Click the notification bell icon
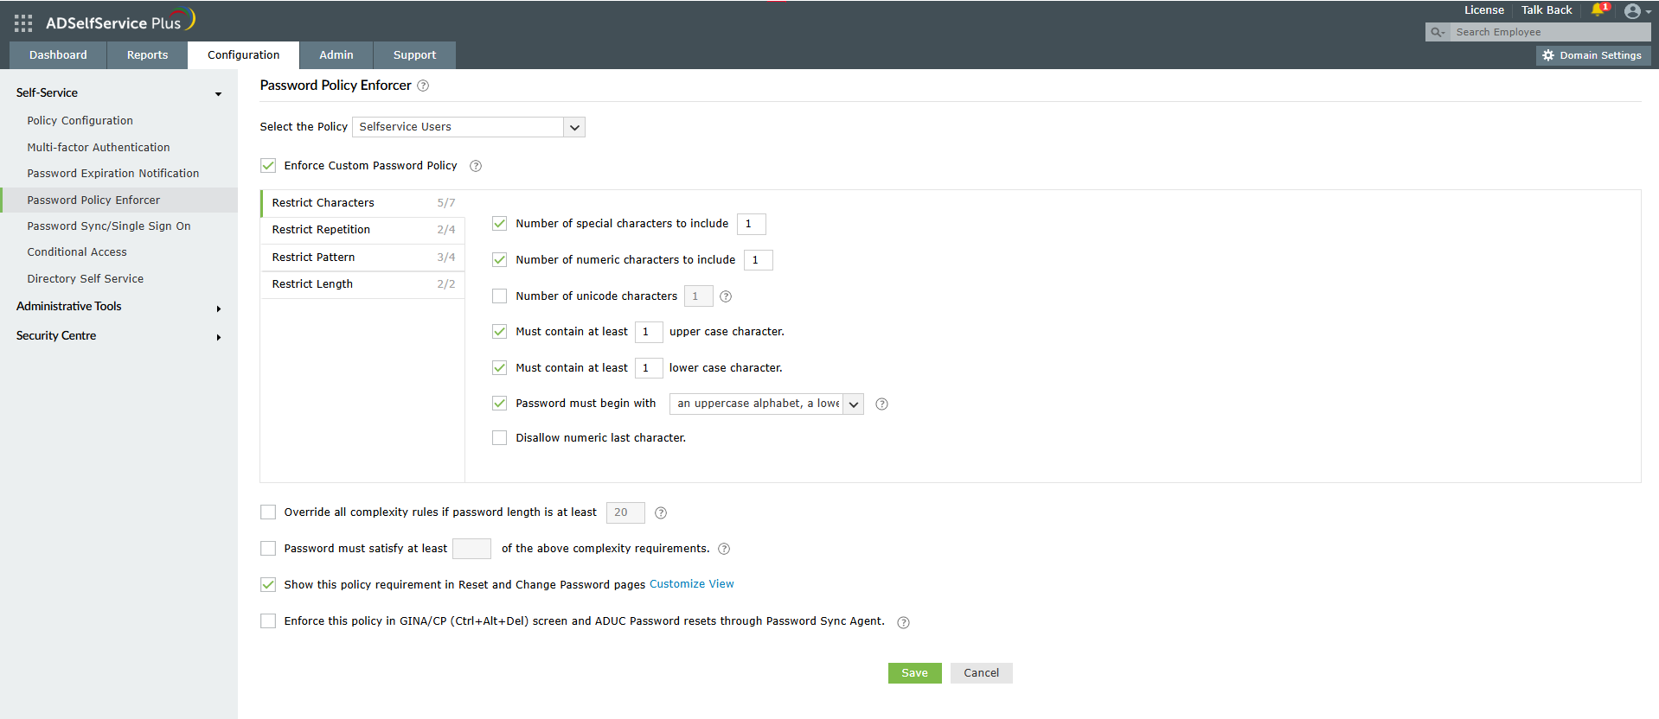Screen dimensions: 1659x719 click(1598, 10)
